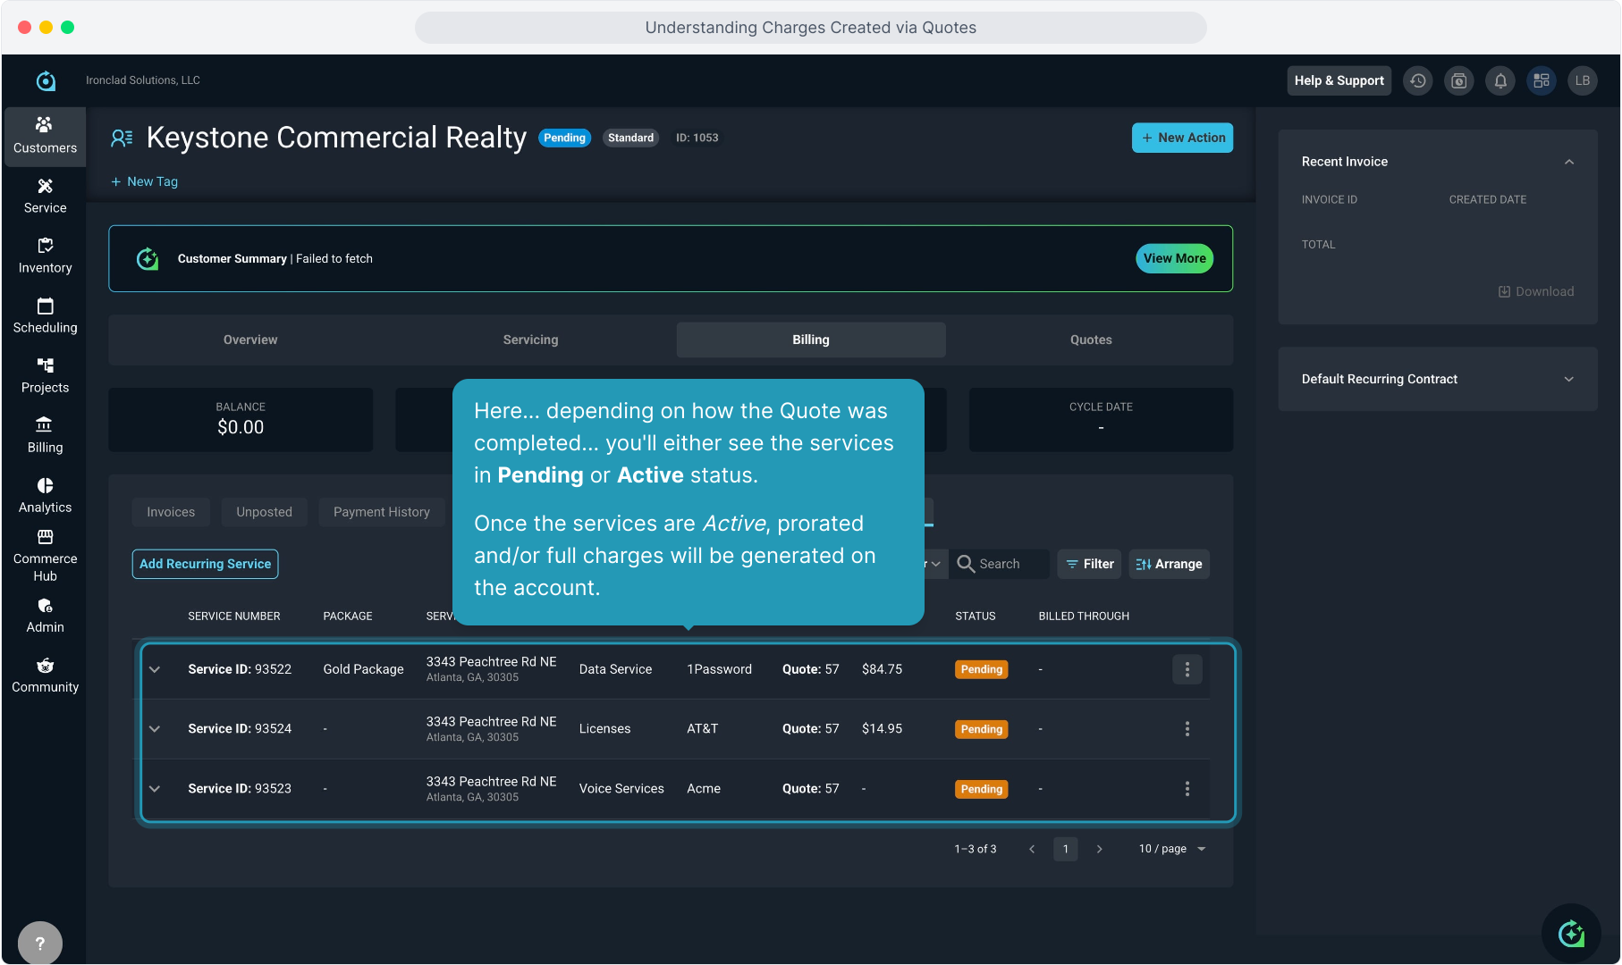Navigate to Projects in the sidebar
1622x965 pixels.
coord(45,375)
